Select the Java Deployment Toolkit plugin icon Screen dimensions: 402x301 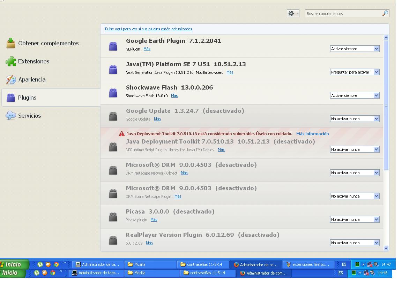[x=113, y=147]
